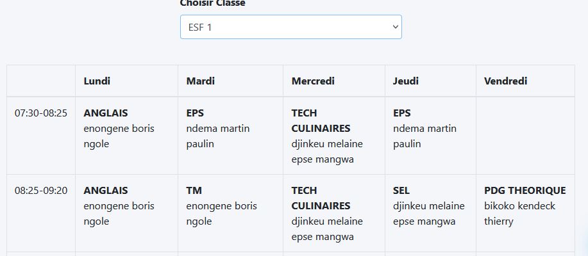
Task: Click Monday 08:25 ANGLAIS cell
Action: coord(127,213)
